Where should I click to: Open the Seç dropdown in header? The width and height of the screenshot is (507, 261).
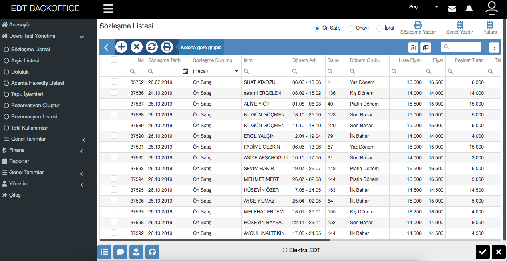[424, 7]
